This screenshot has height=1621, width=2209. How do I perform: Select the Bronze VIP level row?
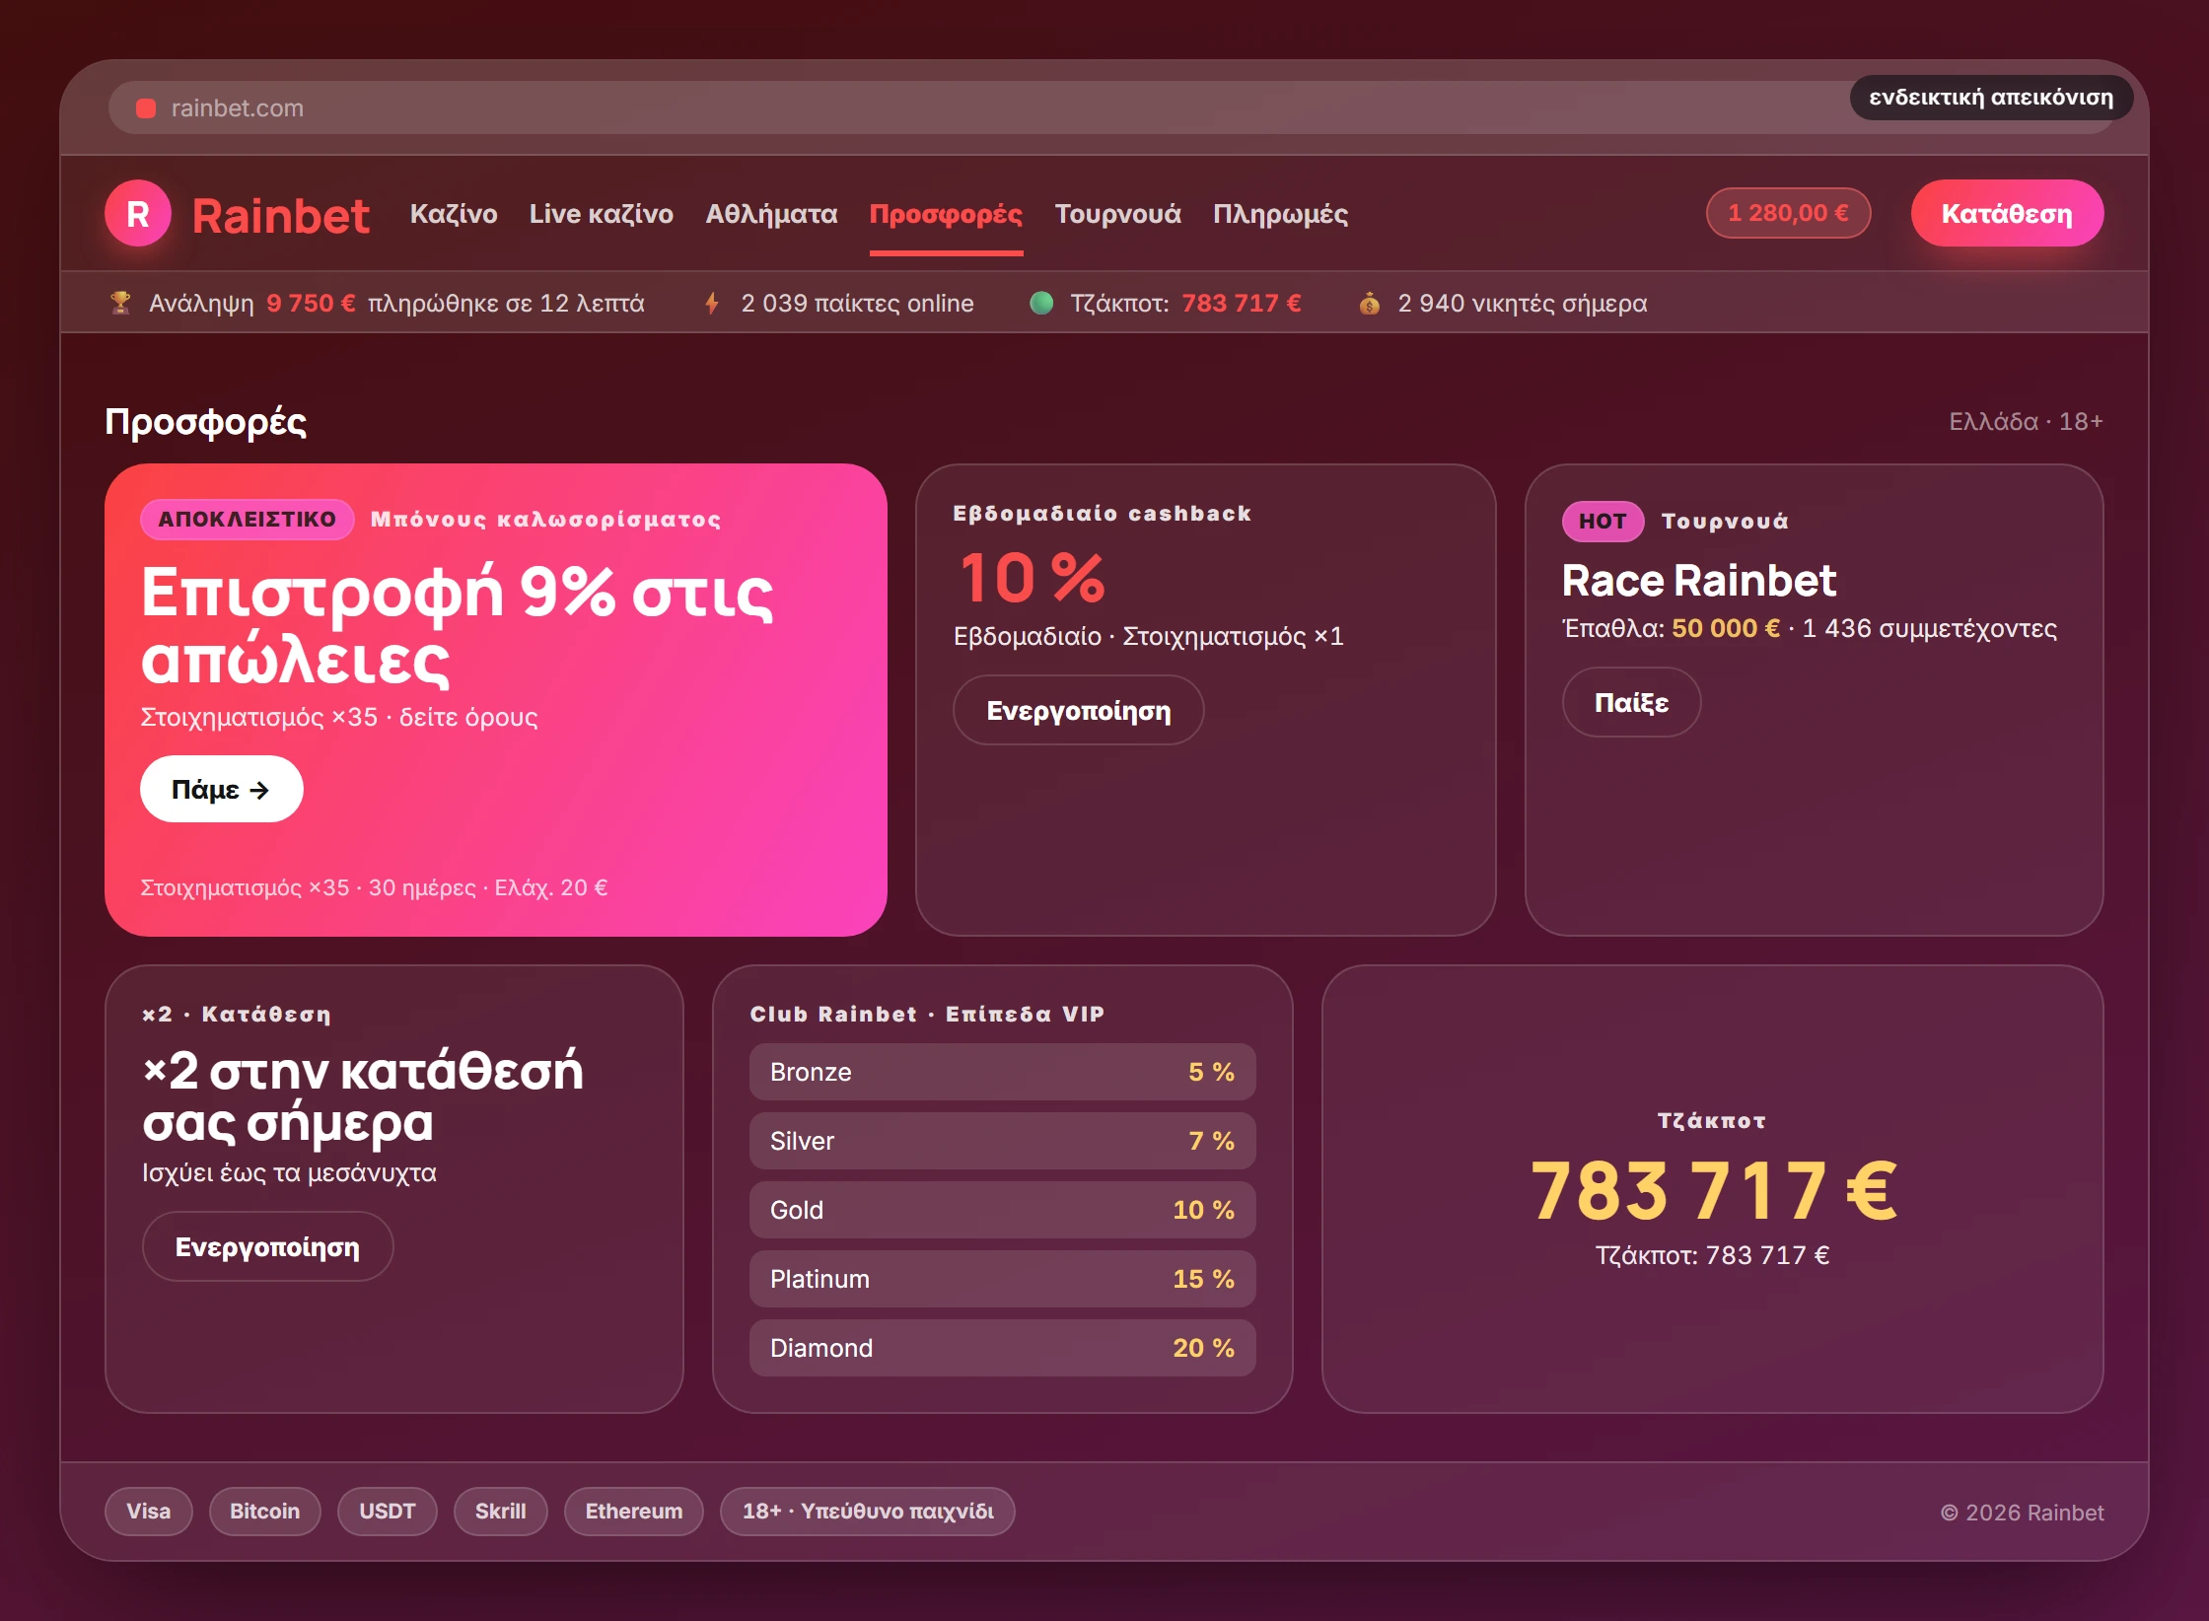[x=1002, y=1072]
